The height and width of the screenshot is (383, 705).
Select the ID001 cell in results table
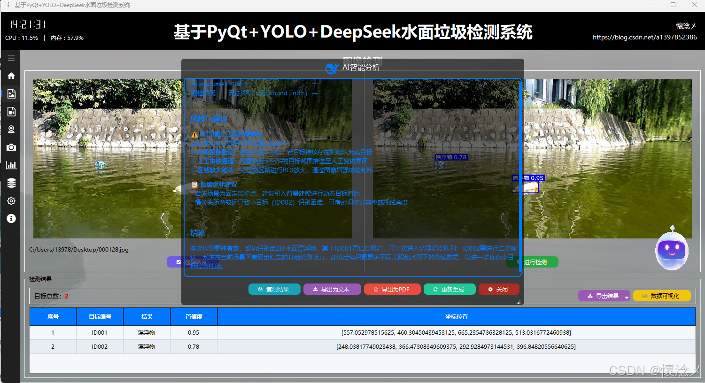point(100,333)
